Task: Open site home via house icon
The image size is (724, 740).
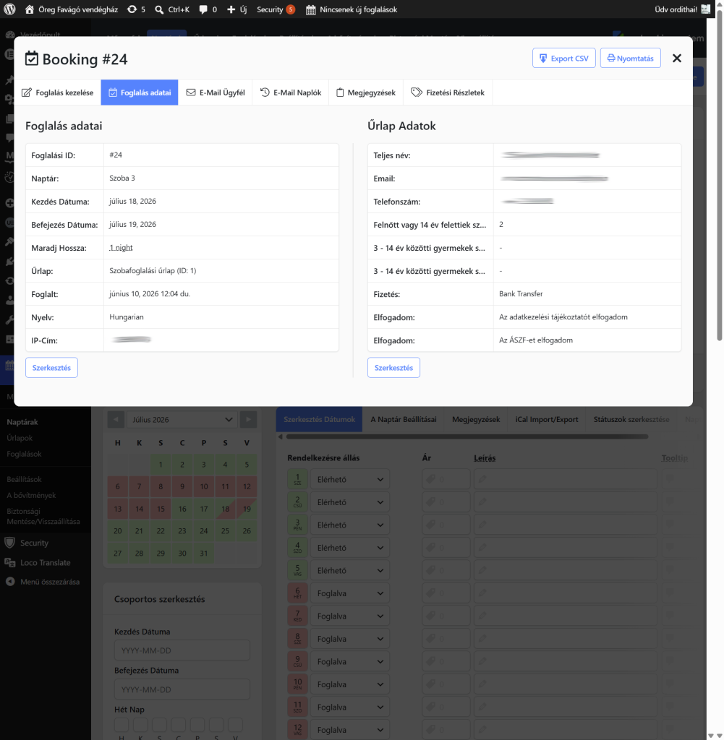Action: coord(29,9)
